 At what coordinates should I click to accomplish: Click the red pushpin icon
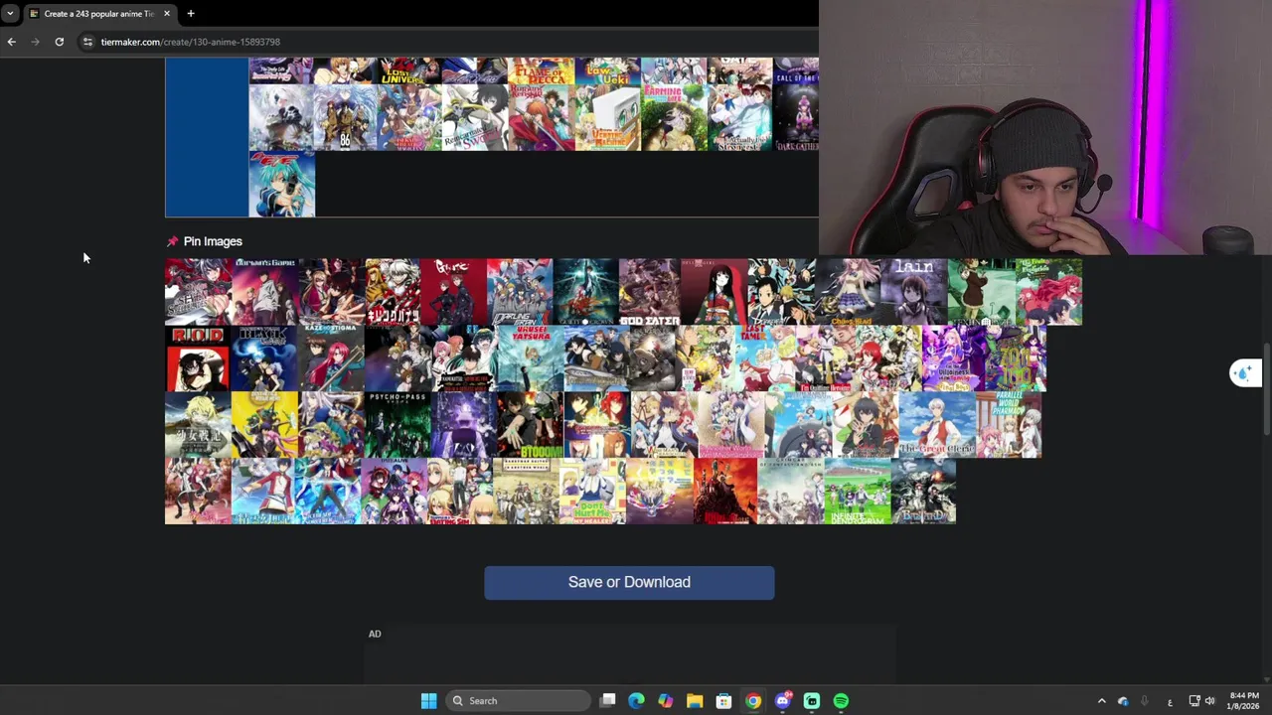pos(173,241)
